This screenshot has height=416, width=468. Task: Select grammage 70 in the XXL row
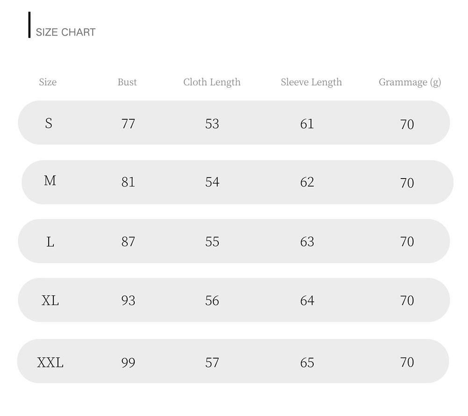pos(407,362)
